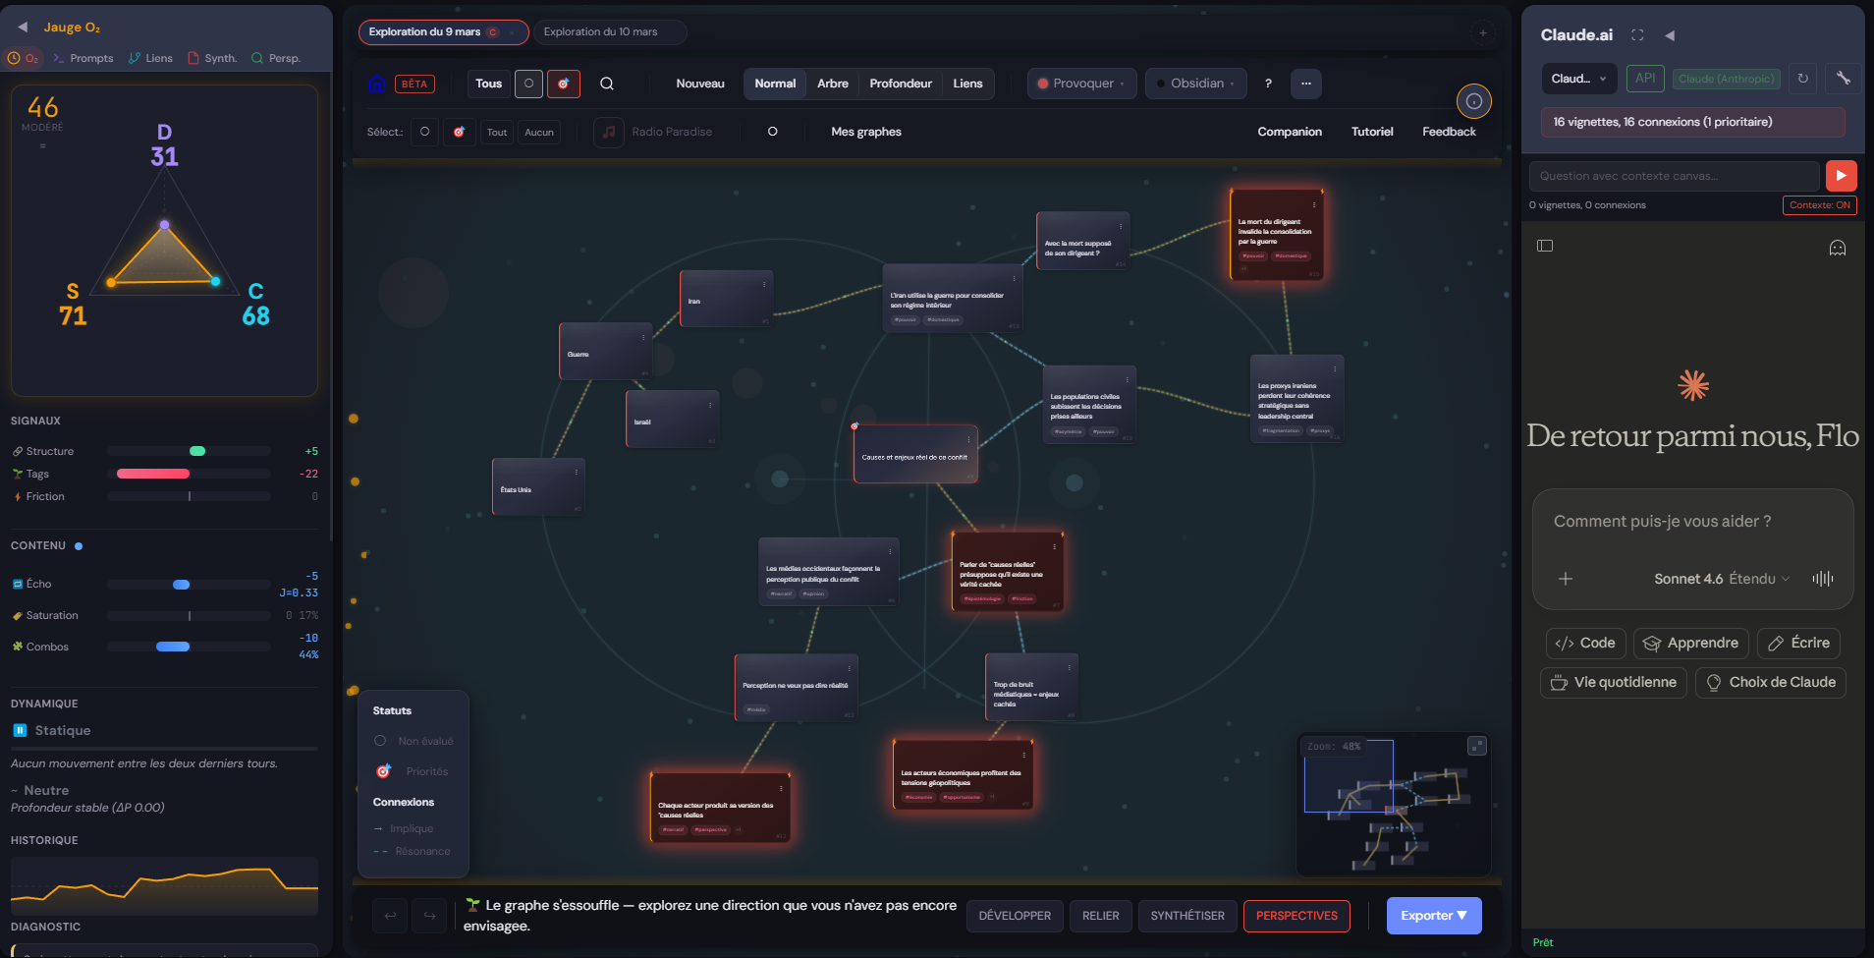Toggle the Contexte: ON switch
The height and width of the screenshot is (958, 1874).
point(1819,205)
